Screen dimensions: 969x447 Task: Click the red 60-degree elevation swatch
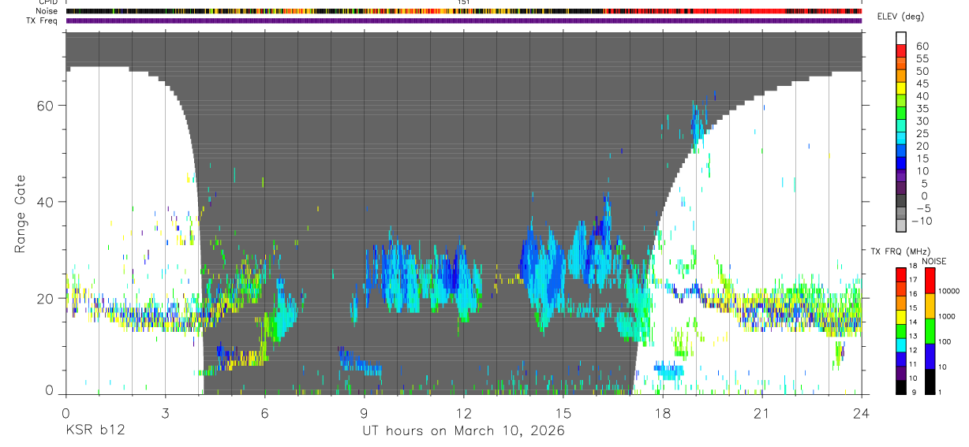tap(900, 49)
